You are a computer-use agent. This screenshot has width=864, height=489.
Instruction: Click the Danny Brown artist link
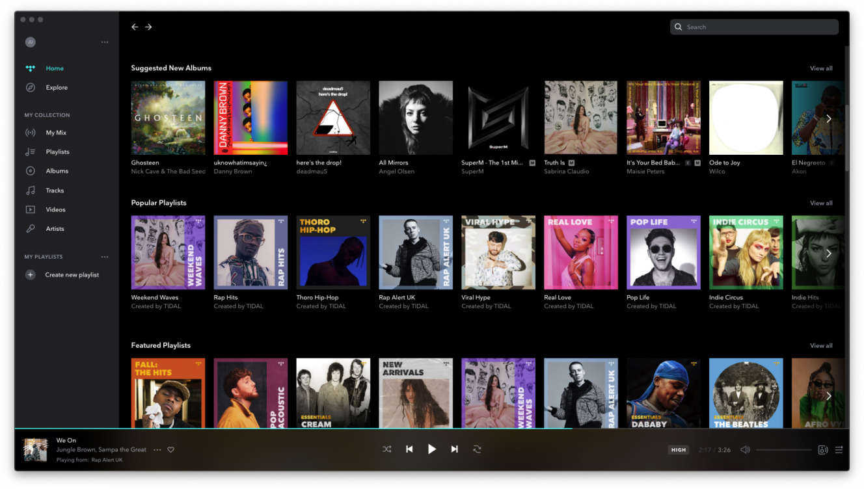click(x=232, y=172)
